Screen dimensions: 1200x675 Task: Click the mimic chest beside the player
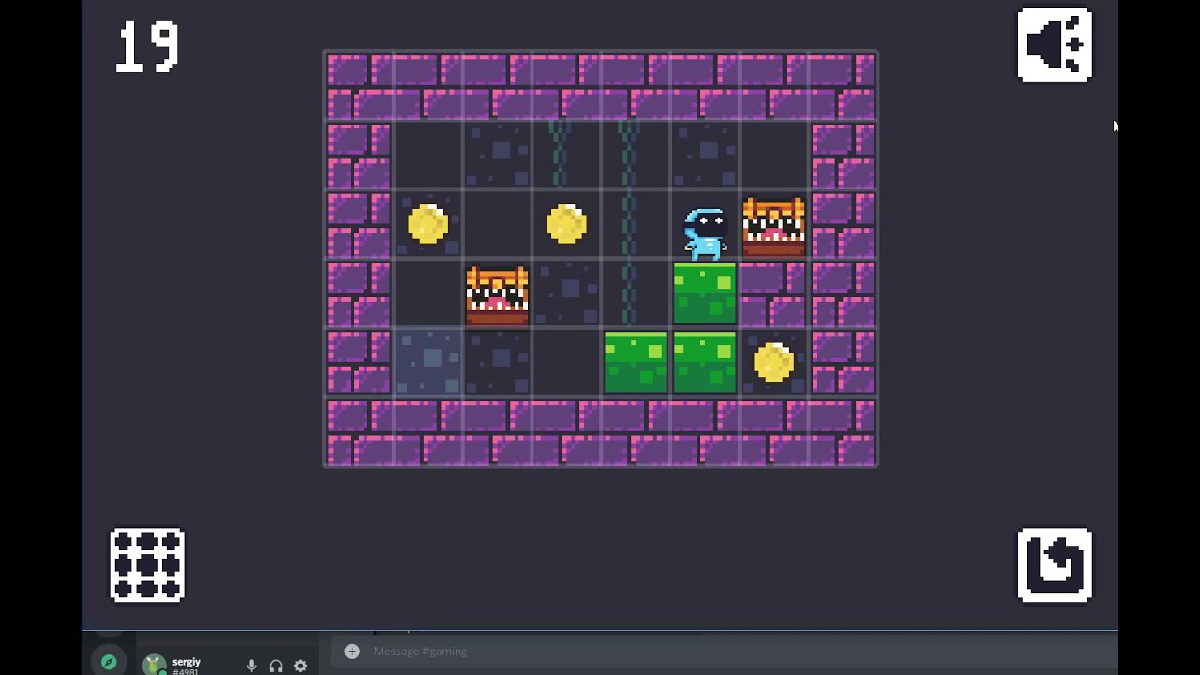pos(774,226)
